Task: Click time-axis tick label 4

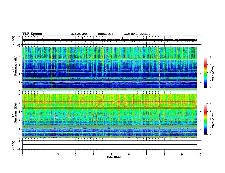Action: [x=93, y=154]
